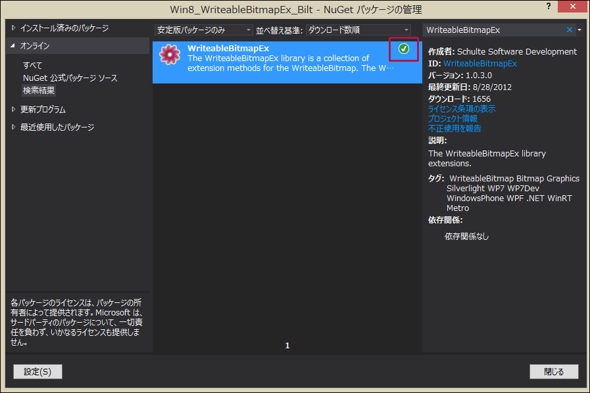Open the 安定版パッケージのみ dropdown

tap(203, 30)
